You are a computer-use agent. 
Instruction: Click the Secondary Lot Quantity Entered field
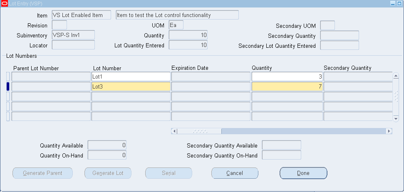pyautogui.click(x=340, y=46)
